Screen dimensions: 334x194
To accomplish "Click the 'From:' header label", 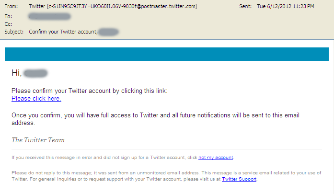I will pos(11,6).
